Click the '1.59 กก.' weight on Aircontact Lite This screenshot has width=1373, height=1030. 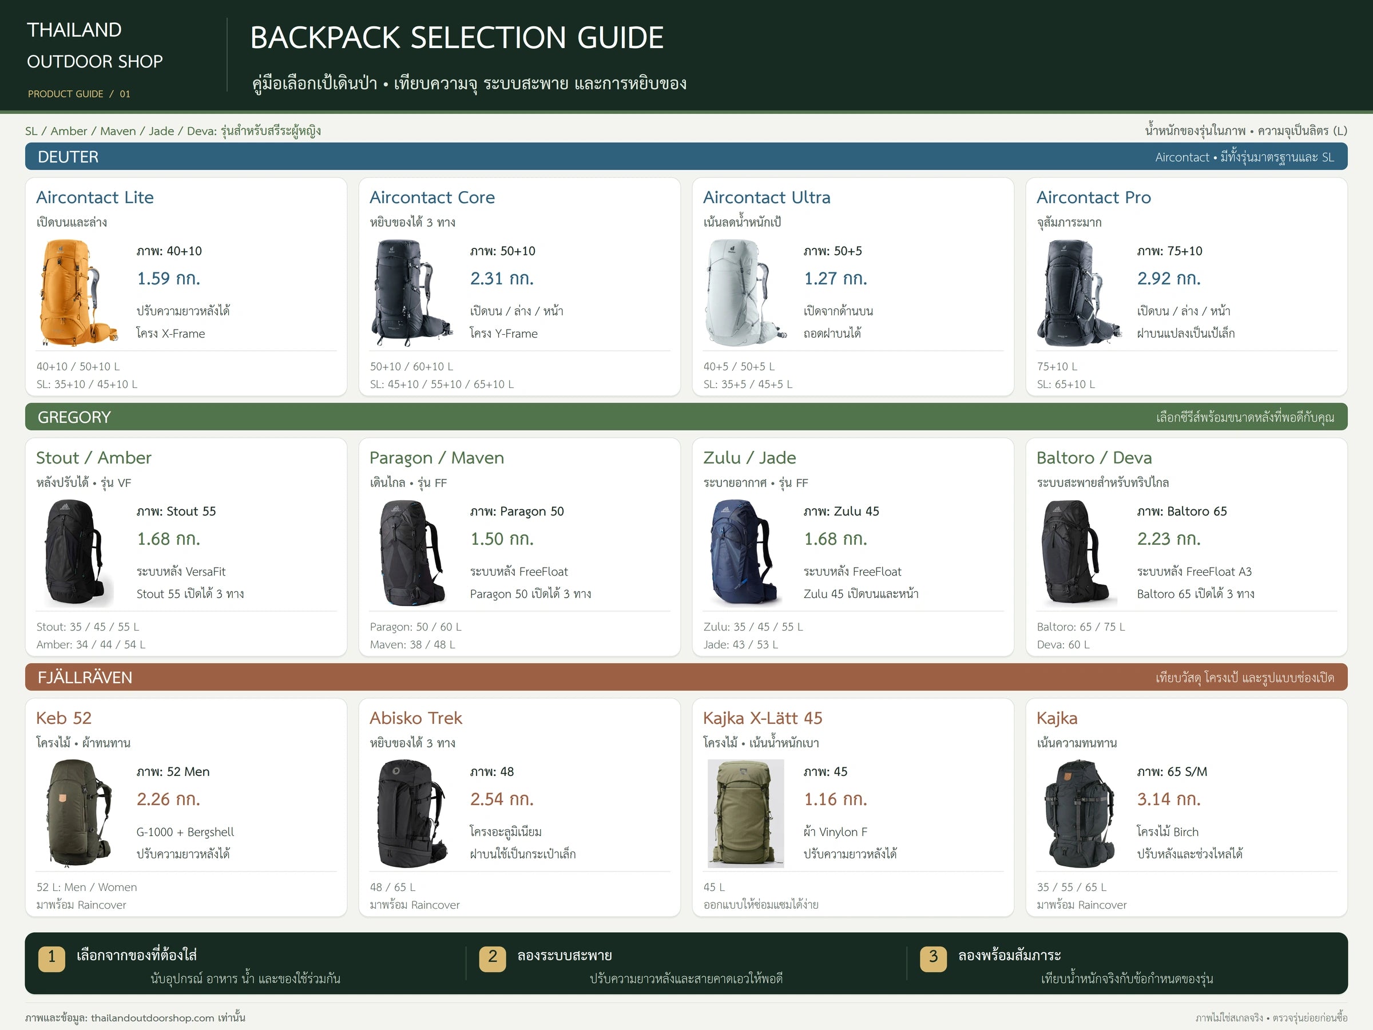(168, 278)
